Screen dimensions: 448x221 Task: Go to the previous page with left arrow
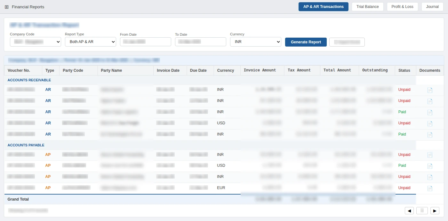[409, 210]
